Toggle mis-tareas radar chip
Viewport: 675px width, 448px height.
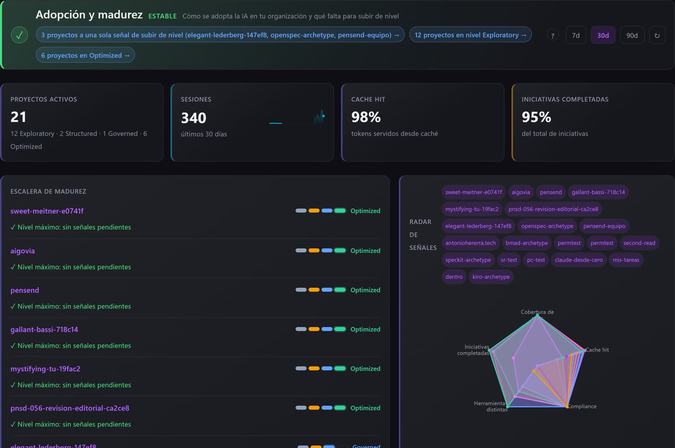point(626,260)
